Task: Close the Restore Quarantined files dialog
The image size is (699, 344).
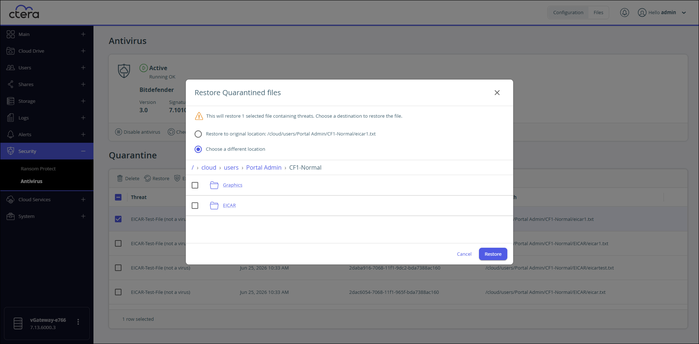Action: 497,93
